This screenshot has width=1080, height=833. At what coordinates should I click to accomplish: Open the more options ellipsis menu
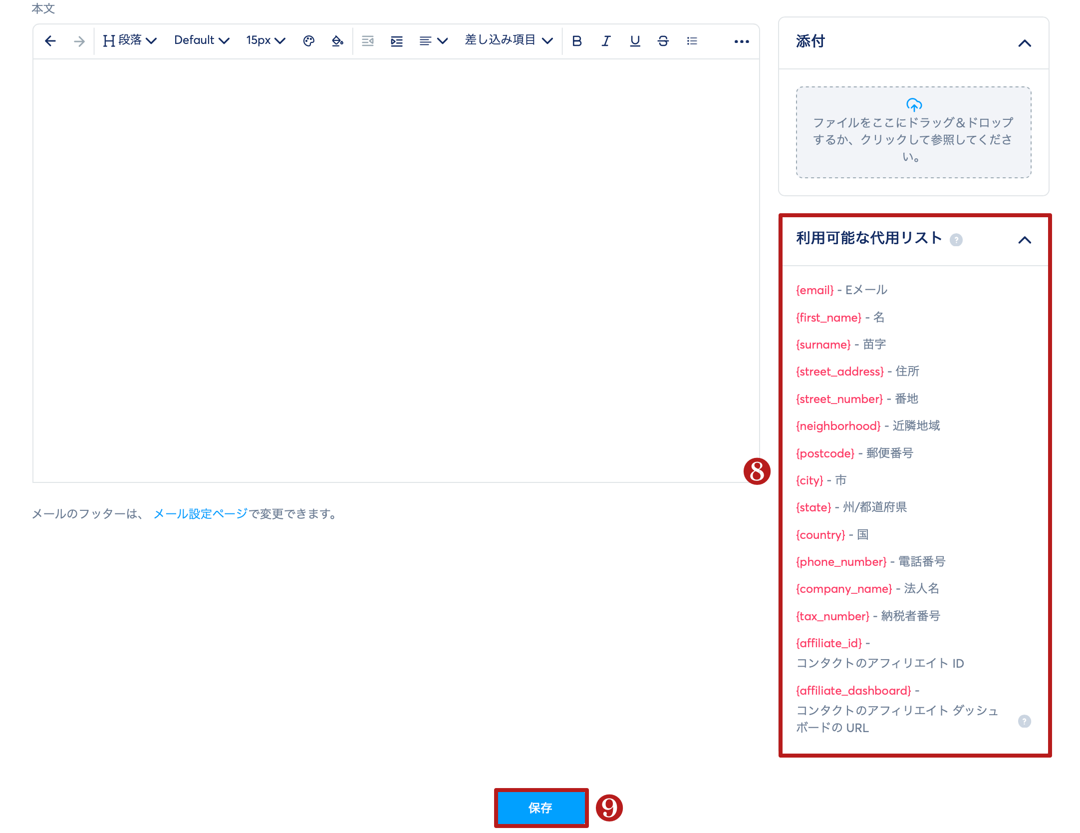click(x=742, y=41)
